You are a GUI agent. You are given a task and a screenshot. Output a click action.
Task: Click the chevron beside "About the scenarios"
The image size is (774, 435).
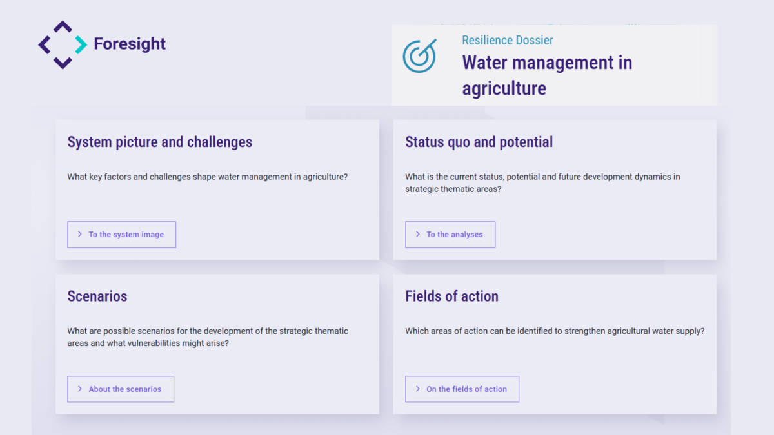(x=80, y=389)
